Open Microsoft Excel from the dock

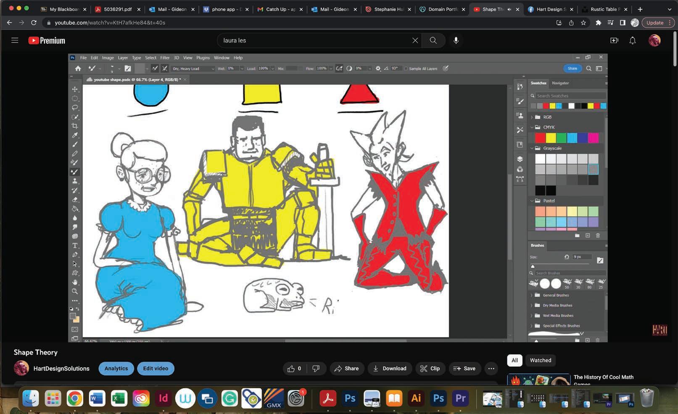119,398
